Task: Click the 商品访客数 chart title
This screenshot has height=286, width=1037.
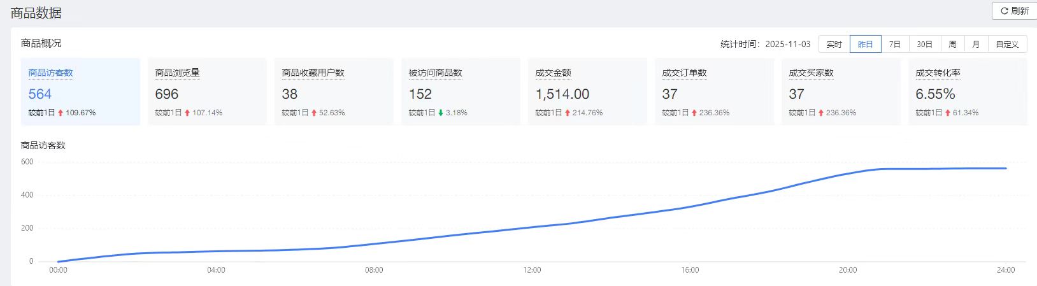Action: [x=43, y=145]
